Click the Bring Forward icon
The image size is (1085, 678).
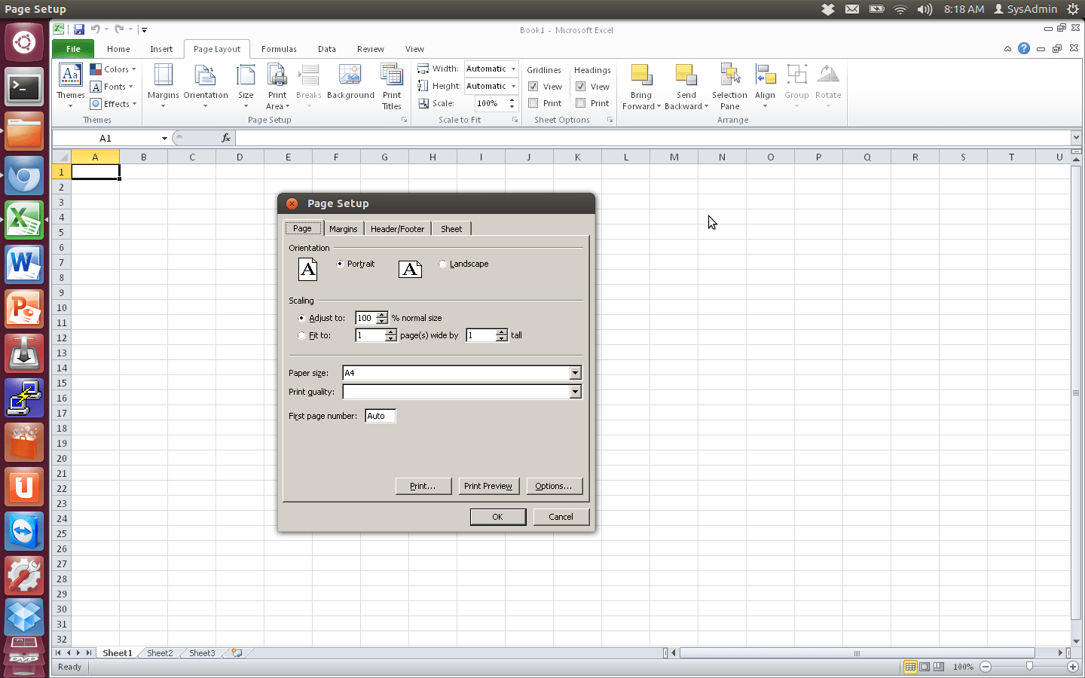coord(641,75)
